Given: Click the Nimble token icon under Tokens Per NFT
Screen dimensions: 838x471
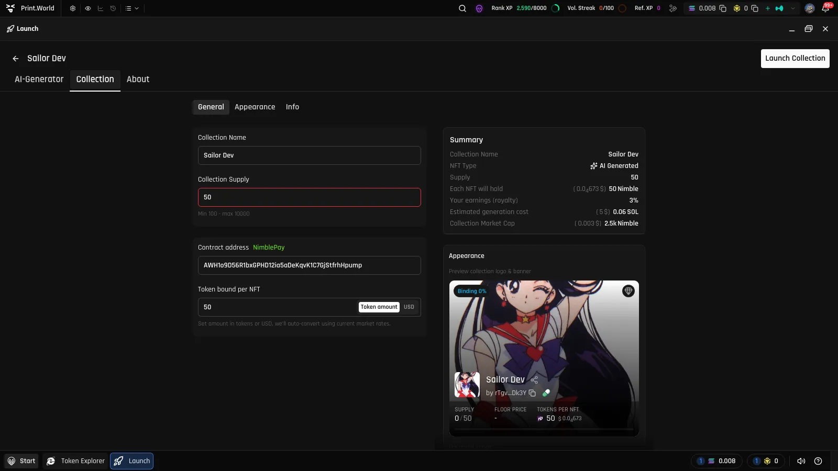Looking at the screenshot, I should [x=541, y=419].
